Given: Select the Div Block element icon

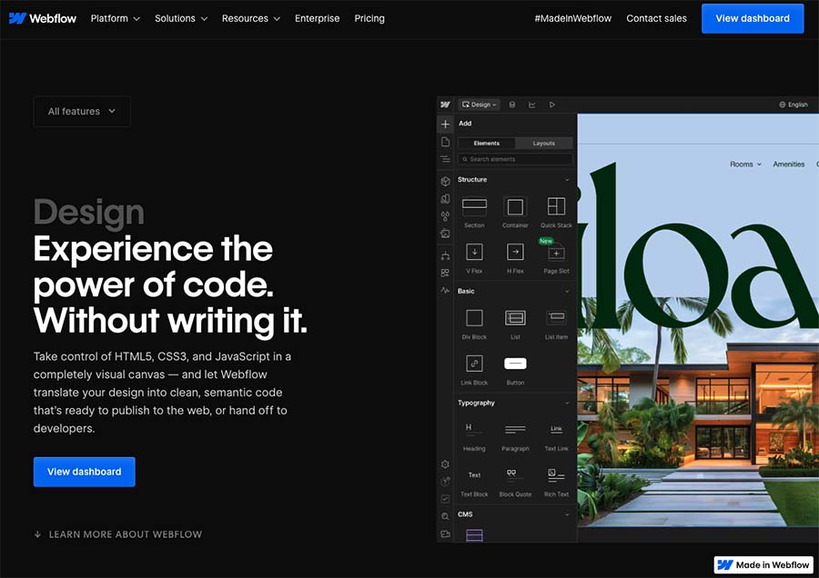Looking at the screenshot, I should click(474, 318).
